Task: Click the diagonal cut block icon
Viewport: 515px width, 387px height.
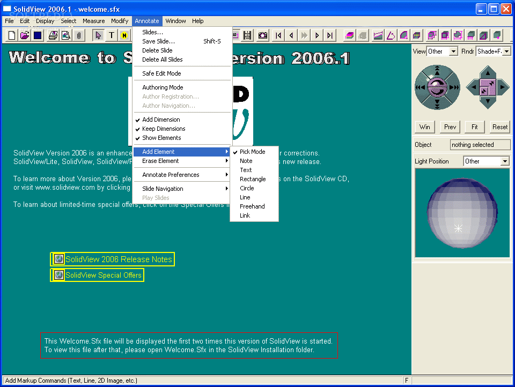Action: tap(483, 35)
